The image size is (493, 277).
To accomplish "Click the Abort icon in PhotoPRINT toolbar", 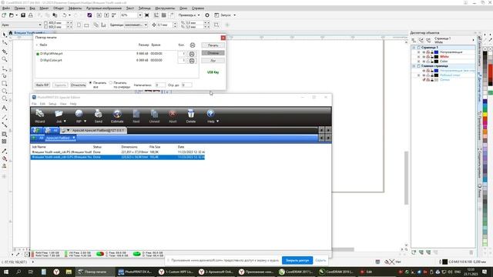I will (x=173, y=116).
